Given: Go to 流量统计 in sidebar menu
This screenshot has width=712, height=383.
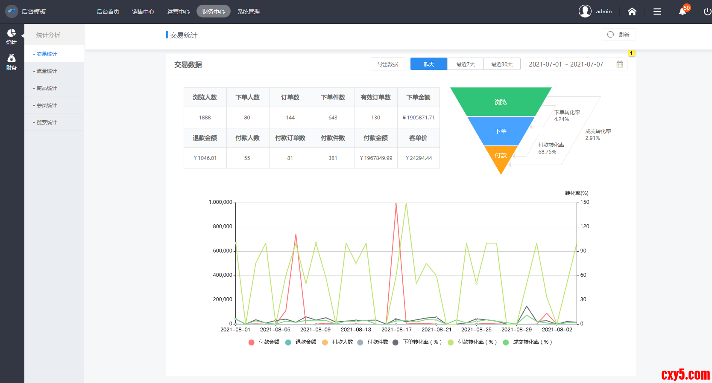Looking at the screenshot, I should [x=47, y=71].
